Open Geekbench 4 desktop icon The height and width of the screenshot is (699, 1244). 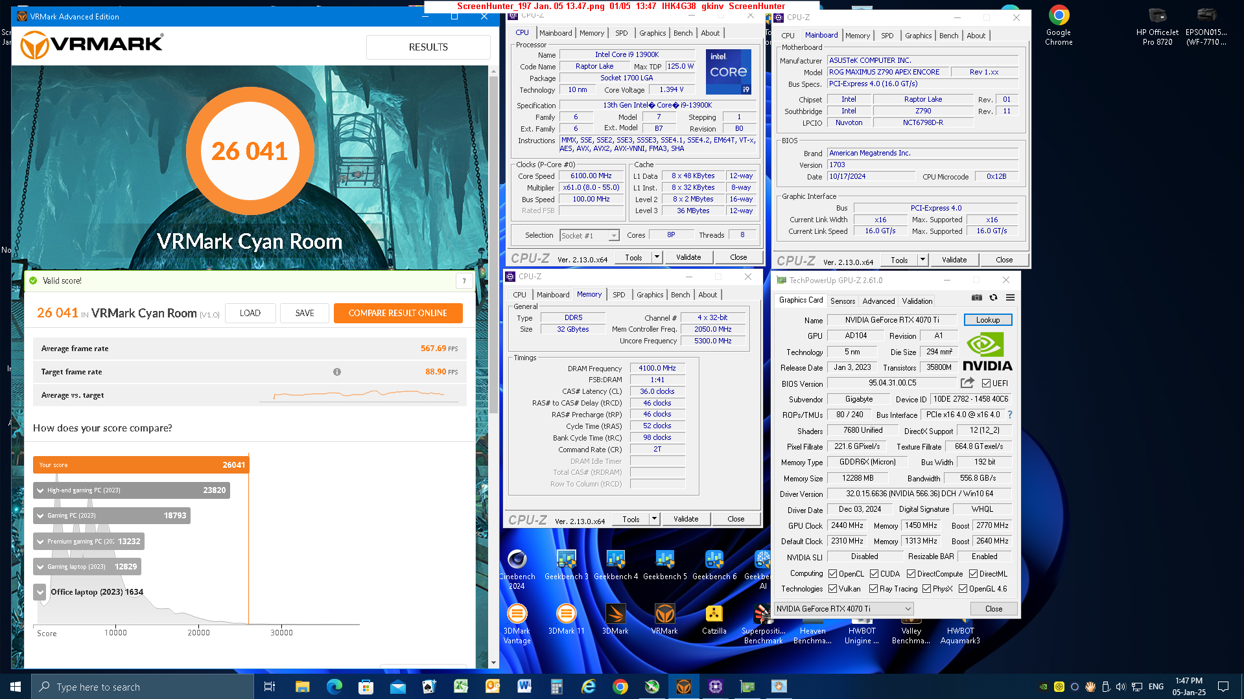(x=615, y=564)
